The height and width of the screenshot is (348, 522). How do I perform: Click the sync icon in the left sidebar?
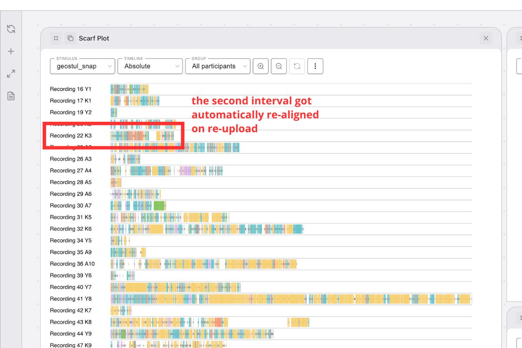pos(10,29)
